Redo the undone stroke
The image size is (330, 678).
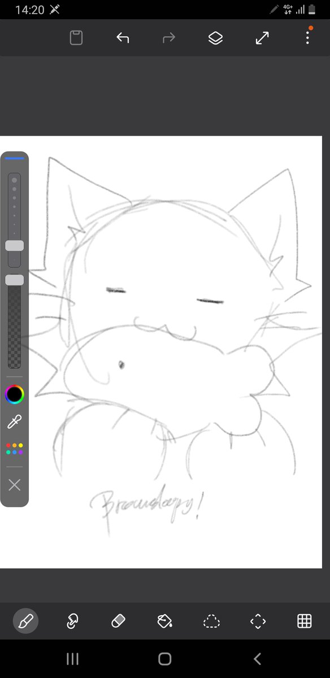169,38
